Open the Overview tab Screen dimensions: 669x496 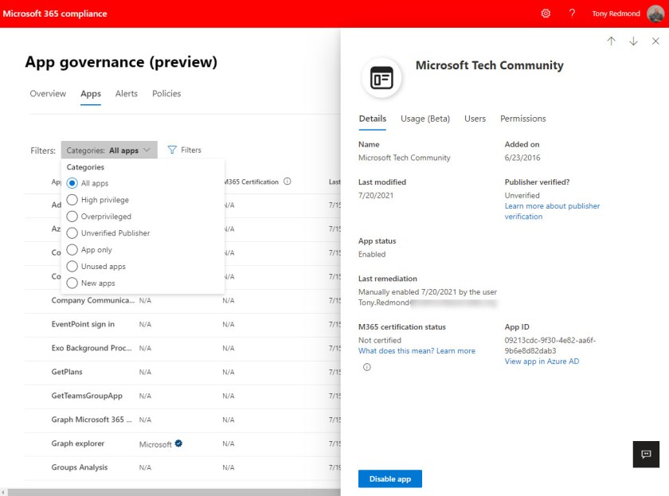48,93
